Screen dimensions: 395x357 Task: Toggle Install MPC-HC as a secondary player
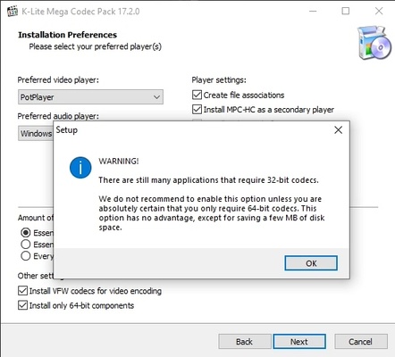(197, 110)
